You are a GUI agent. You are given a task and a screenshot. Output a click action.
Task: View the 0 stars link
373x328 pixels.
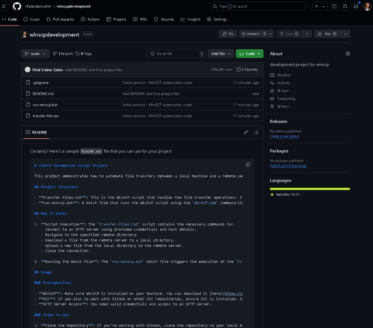279,91
